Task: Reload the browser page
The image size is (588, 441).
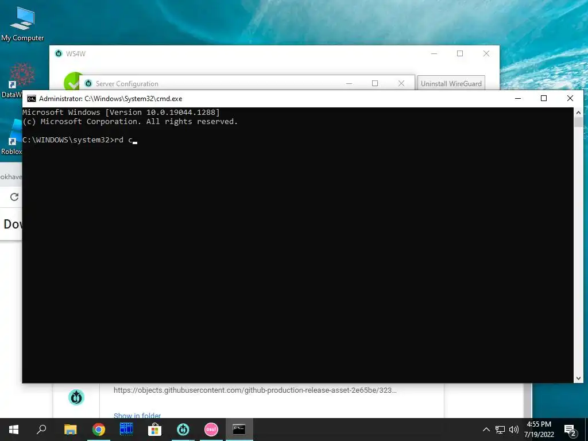Action: pos(14,197)
